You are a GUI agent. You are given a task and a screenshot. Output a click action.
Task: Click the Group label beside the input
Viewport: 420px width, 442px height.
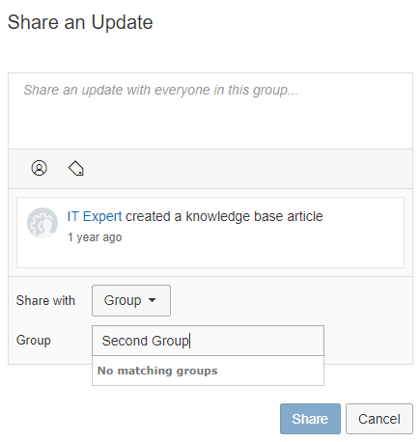pyautogui.click(x=34, y=341)
